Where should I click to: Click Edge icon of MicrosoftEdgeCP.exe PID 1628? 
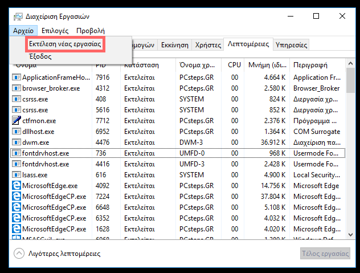pos(17,229)
